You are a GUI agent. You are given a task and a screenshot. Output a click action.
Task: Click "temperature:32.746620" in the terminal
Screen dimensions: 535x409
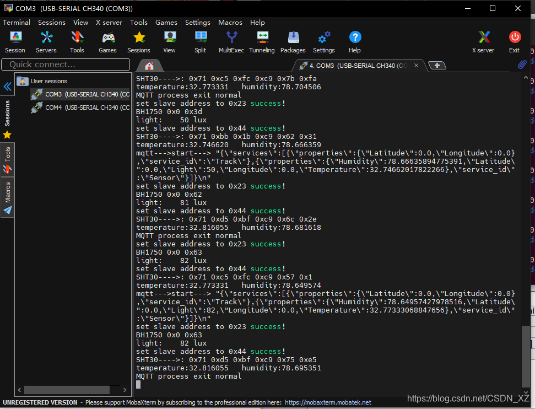(182, 145)
